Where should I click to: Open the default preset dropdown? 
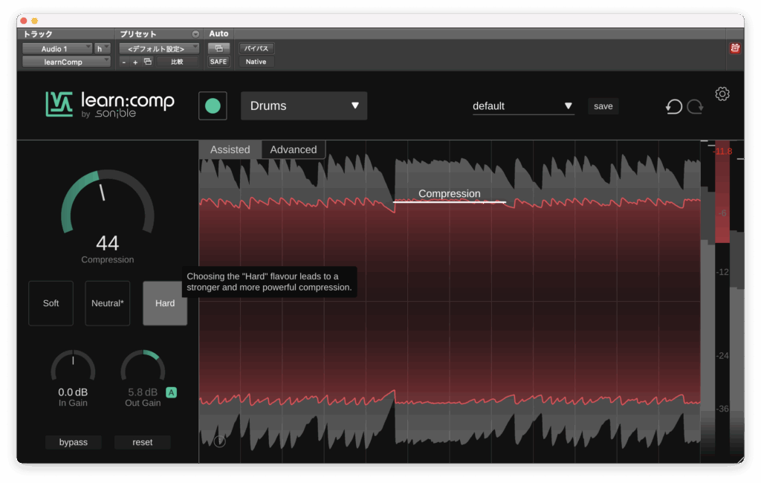[523, 106]
